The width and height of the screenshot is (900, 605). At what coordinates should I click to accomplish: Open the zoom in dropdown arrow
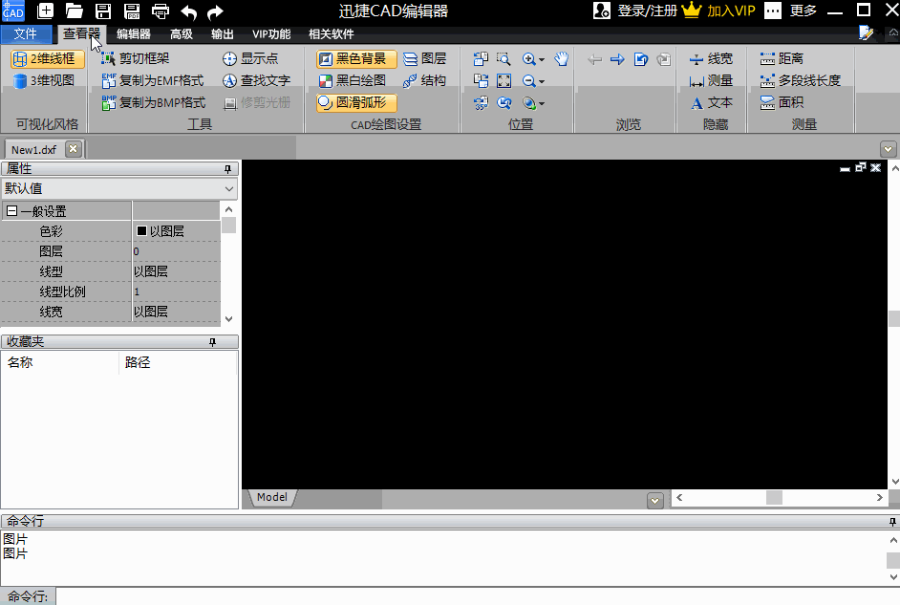point(542,59)
